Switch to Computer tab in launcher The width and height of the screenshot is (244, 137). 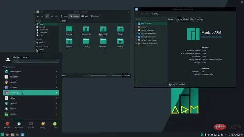pos(31,125)
